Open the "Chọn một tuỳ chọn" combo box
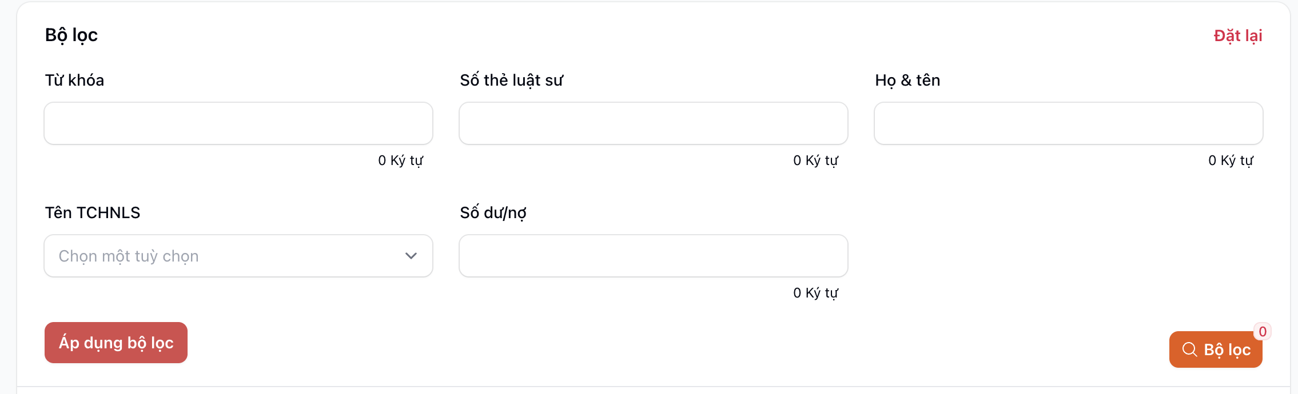Screen dimensions: 1298x394 [x=229, y=256]
